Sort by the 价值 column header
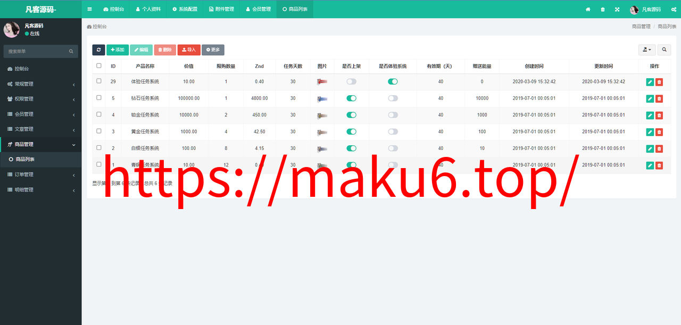 [x=189, y=66]
